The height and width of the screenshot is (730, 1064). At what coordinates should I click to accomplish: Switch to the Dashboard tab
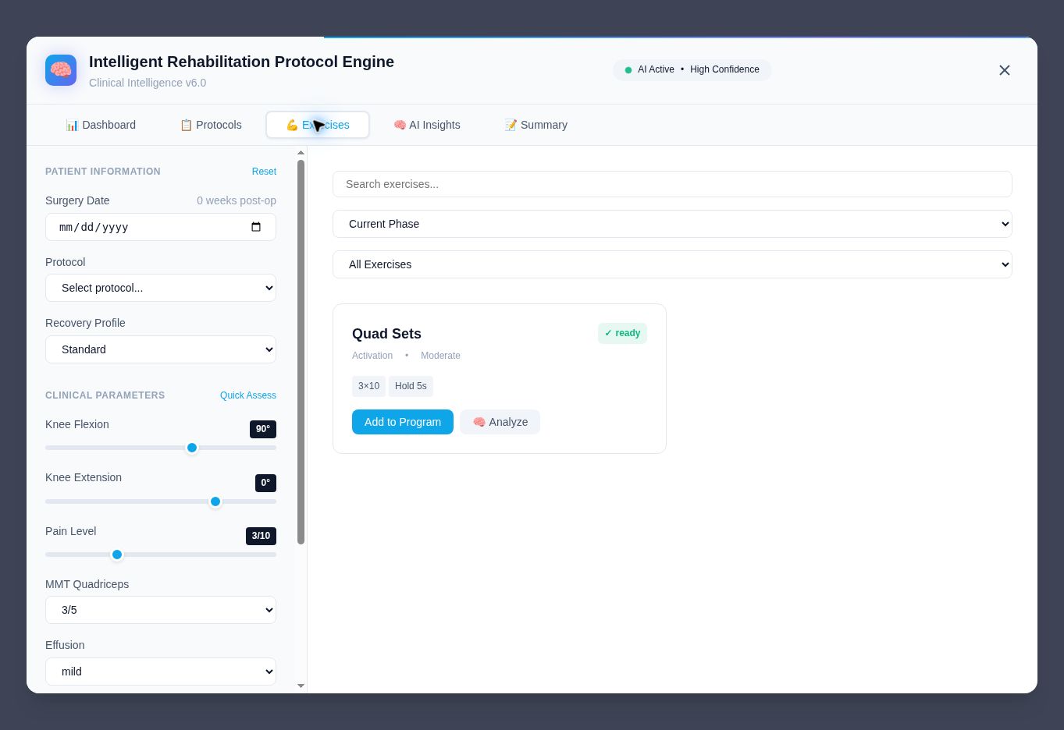click(101, 125)
